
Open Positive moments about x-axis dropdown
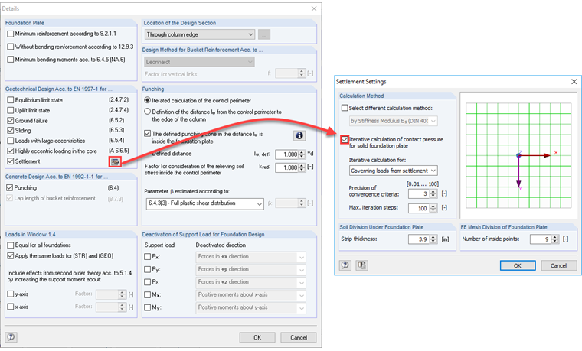[x=251, y=294]
